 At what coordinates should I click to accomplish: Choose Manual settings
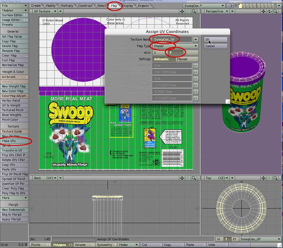pyautogui.click(x=187, y=59)
